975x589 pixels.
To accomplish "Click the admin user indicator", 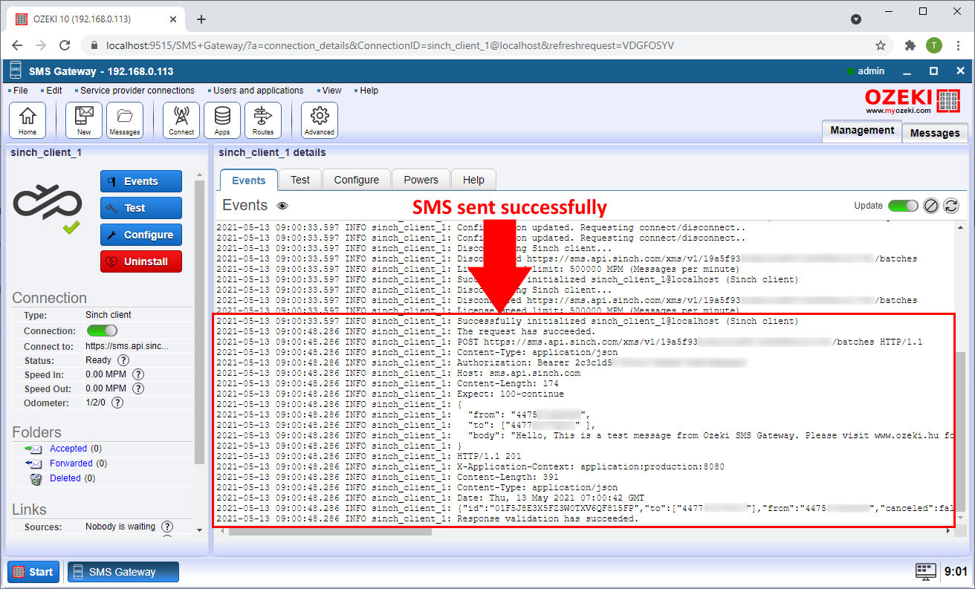I will coord(865,71).
